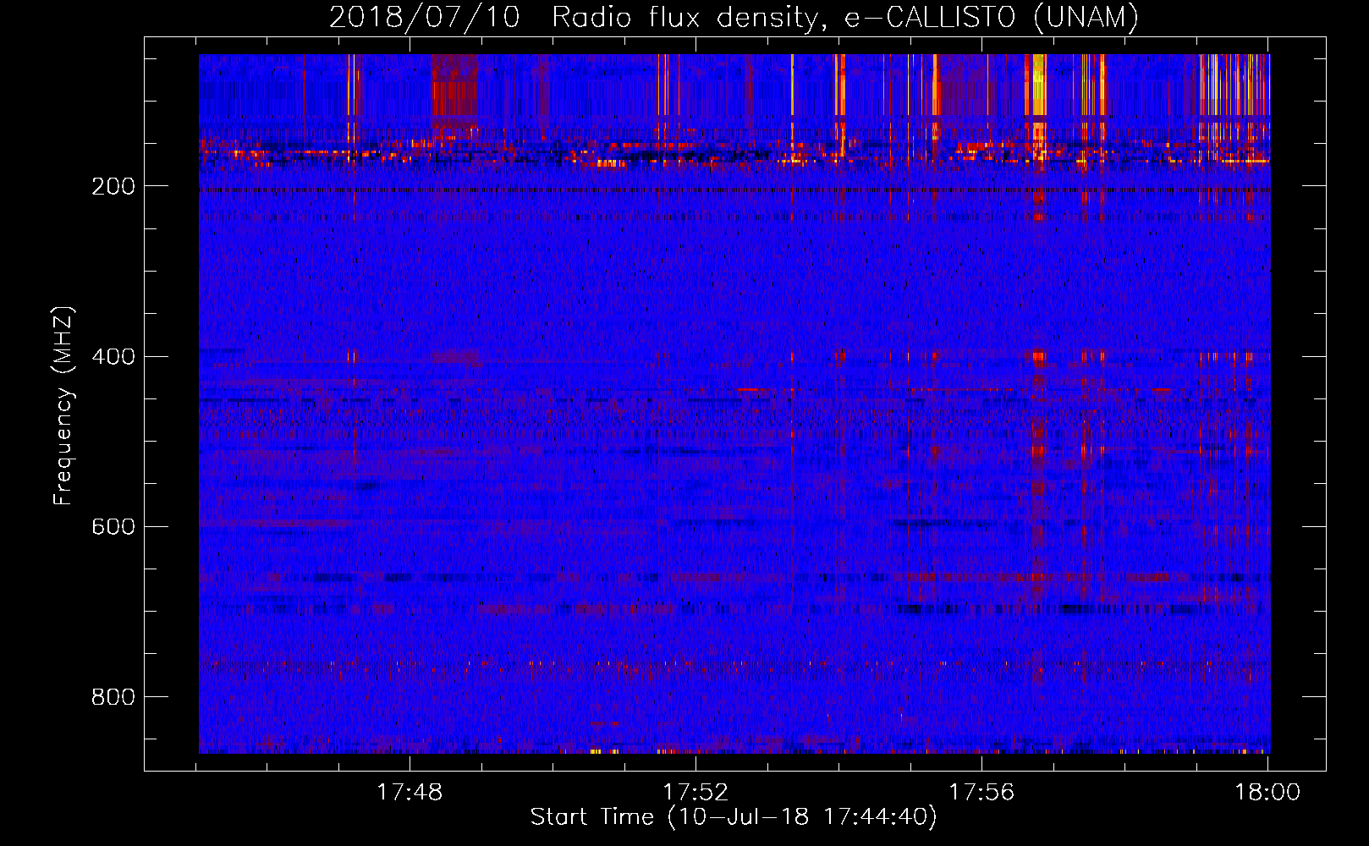Click the 800 frequency tick label
The height and width of the screenshot is (846, 1369).
pyautogui.click(x=113, y=696)
